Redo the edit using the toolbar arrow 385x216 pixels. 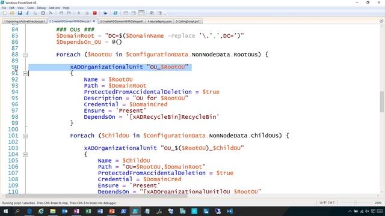(69, 13)
